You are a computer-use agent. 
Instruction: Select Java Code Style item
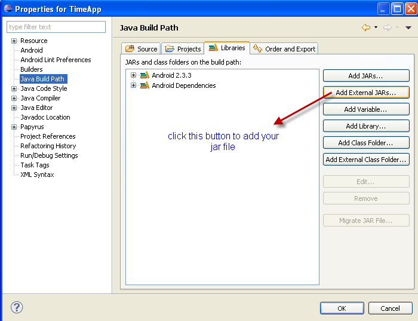44,88
